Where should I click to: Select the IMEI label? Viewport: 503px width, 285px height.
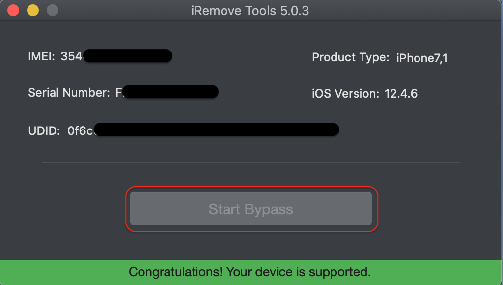[x=41, y=56]
